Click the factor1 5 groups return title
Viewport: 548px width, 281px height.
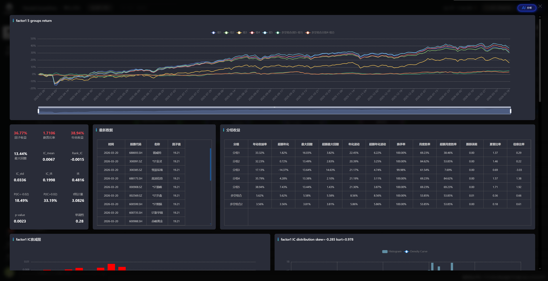[x=34, y=21]
